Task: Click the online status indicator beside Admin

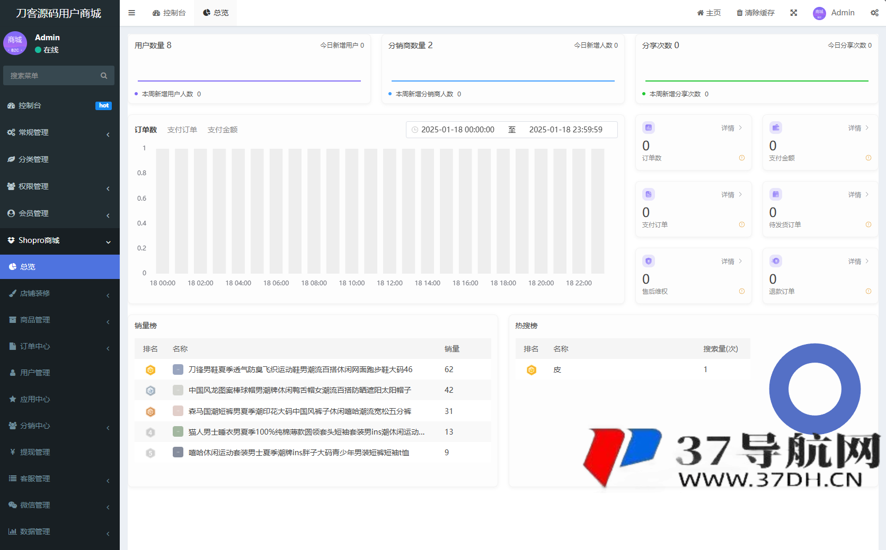Action: [x=38, y=49]
